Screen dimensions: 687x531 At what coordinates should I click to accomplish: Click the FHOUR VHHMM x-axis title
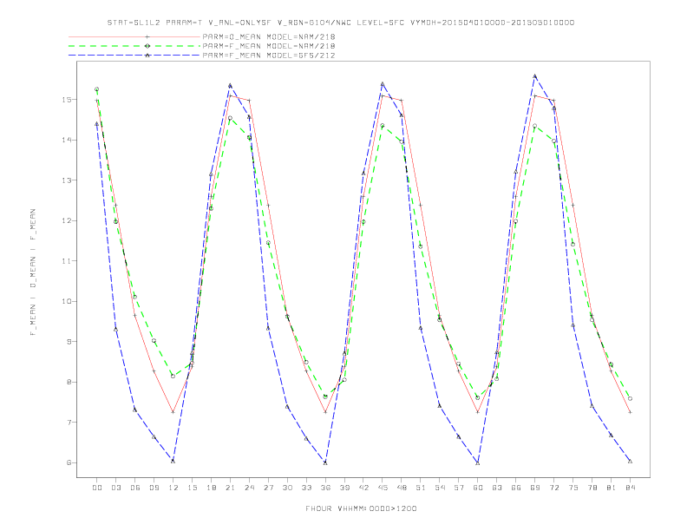tap(361, 508)
